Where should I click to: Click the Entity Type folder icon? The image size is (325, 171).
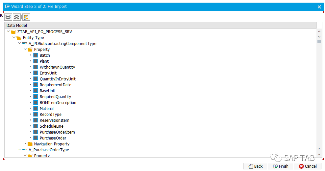click(19, 38)
